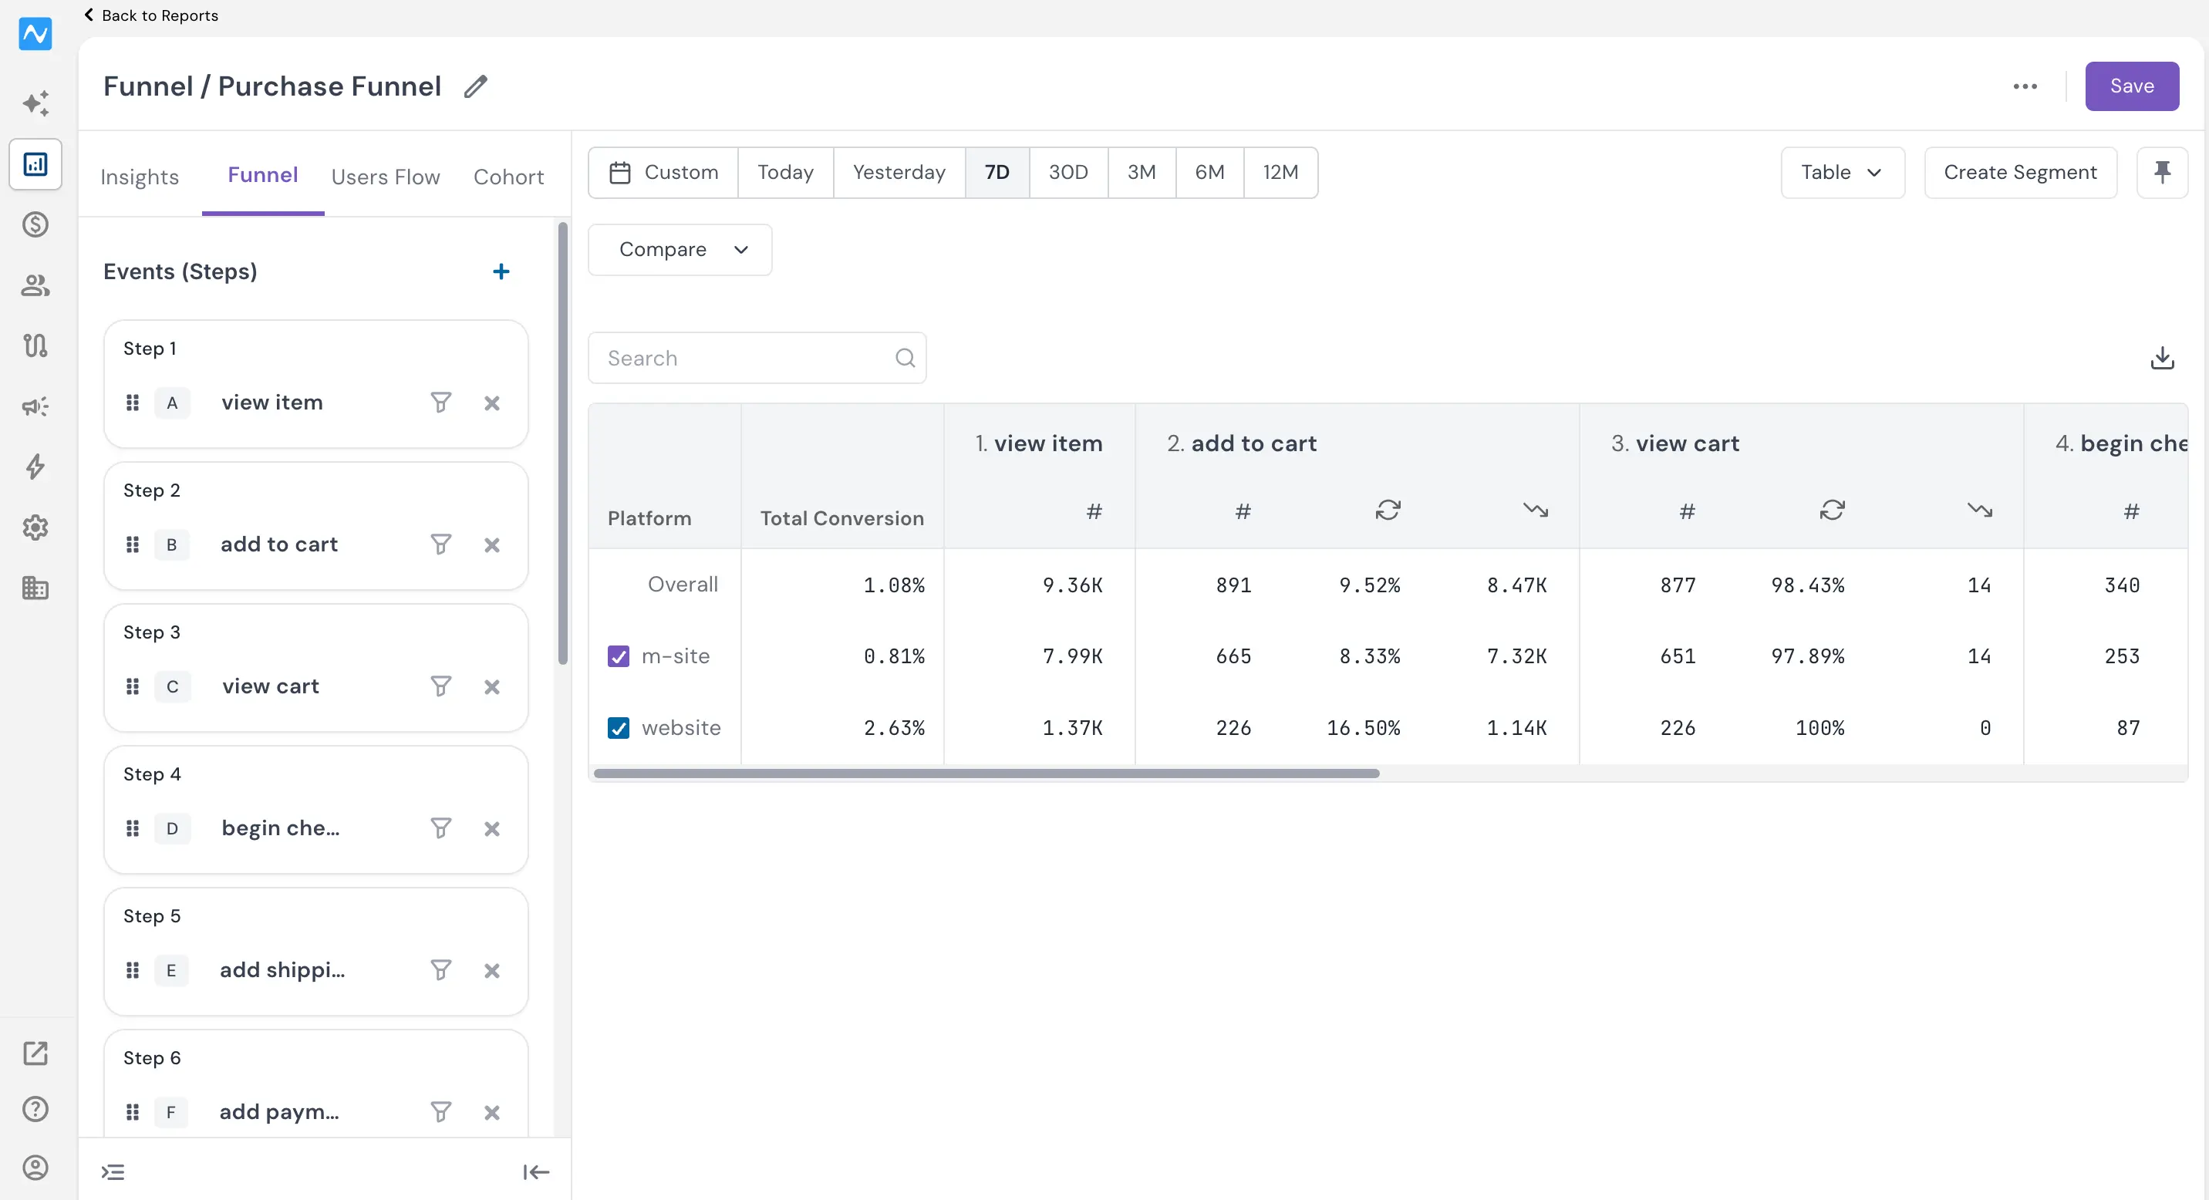Click the Save button

pos(2132,86)
